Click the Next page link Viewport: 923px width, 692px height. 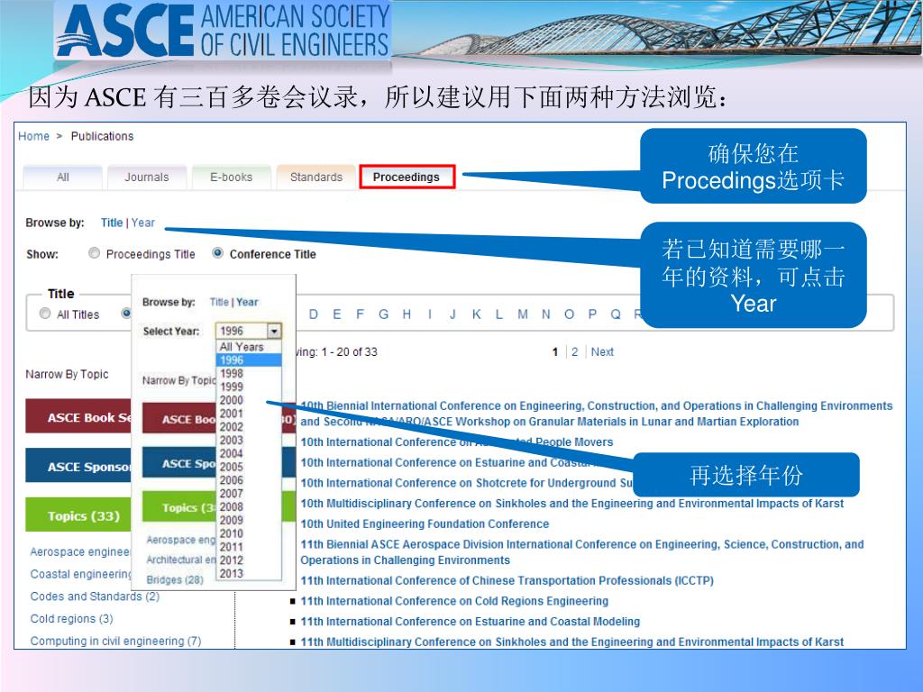(602, 352)
